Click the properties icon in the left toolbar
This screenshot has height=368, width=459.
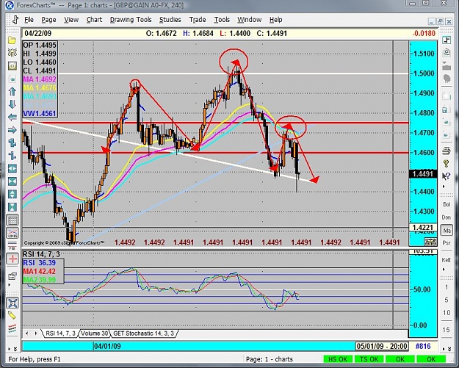(x=12, y=275)
